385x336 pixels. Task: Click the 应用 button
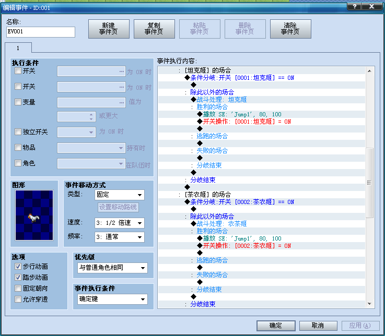360,326
